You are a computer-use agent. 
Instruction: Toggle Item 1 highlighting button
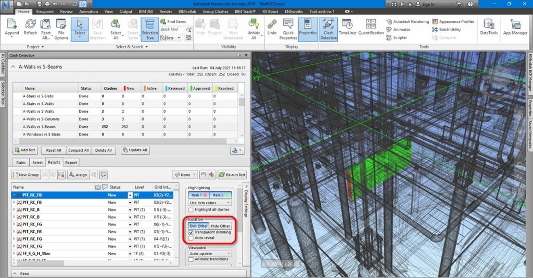pos(199,195)
